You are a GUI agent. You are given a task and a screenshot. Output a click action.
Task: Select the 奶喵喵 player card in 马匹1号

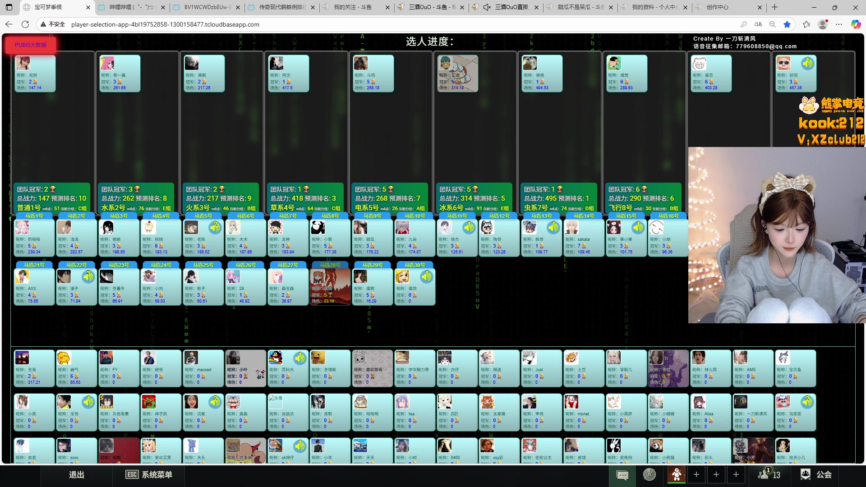click(34, 238)
